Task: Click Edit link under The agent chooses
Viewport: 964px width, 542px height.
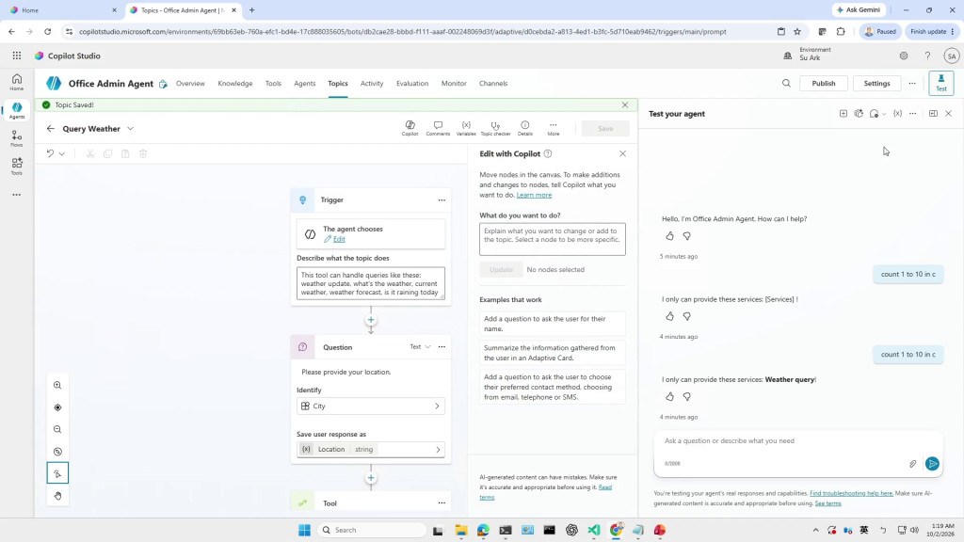Action: click(339, 239)
